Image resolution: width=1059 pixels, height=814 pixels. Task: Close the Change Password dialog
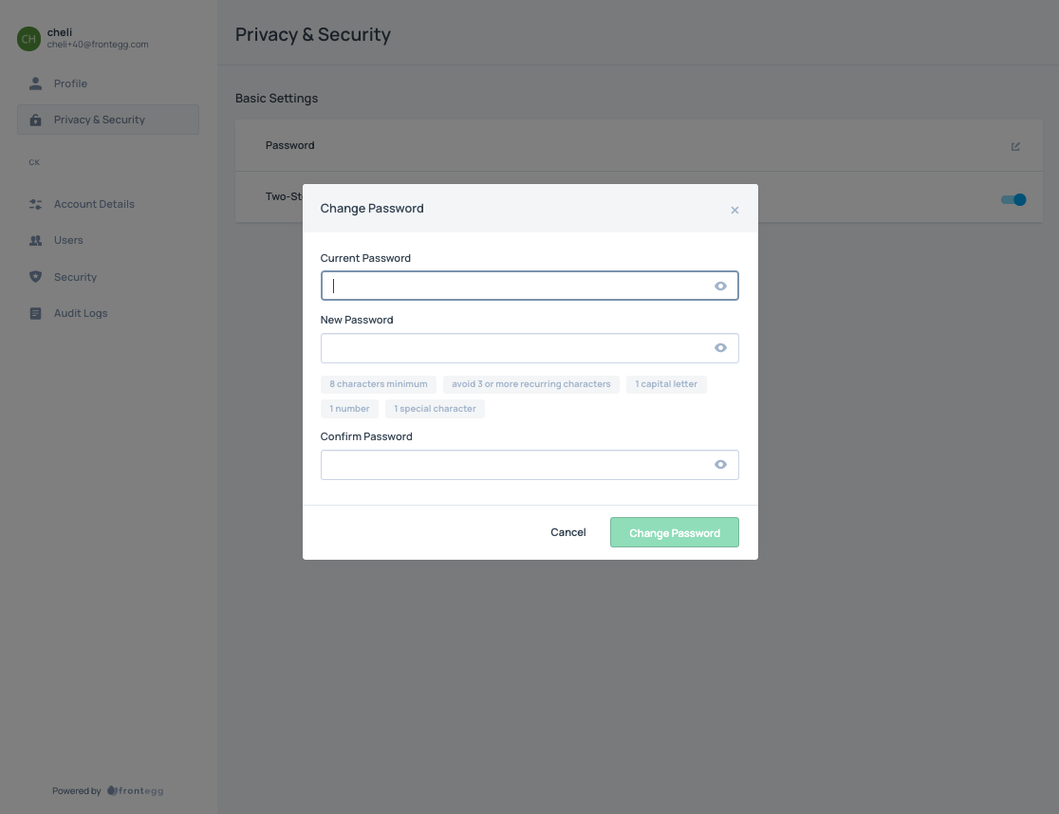pyautogui.click(x=734, y=210)
